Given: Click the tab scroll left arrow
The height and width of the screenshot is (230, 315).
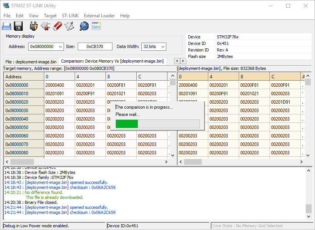Looking at the screenshot, I should coord(177,61).
